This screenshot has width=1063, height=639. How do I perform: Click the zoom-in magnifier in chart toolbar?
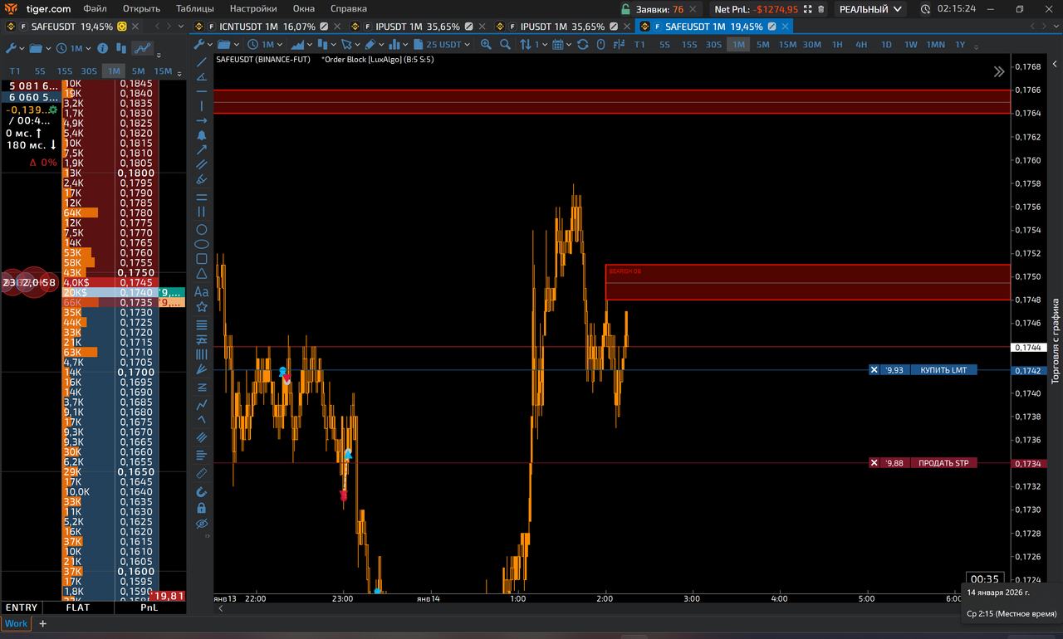[x=487, y=45]
